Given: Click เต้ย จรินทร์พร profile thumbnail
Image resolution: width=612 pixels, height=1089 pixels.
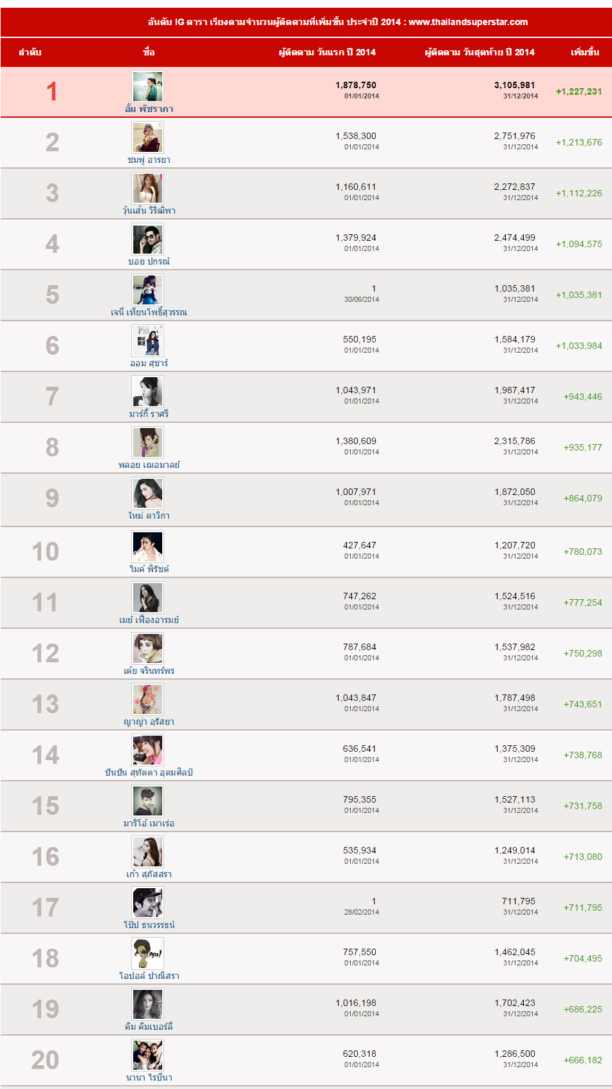Looking at the screenshot, I should point(147,648).
